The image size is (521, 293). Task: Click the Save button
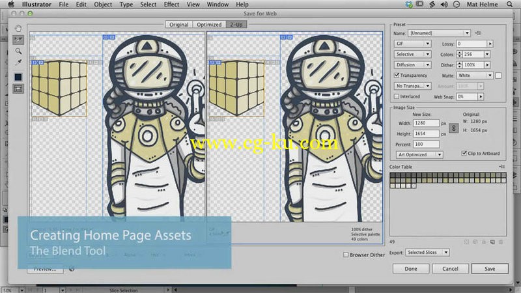[490, 268]
